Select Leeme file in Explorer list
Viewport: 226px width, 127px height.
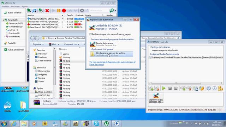[x=64, y=54]
